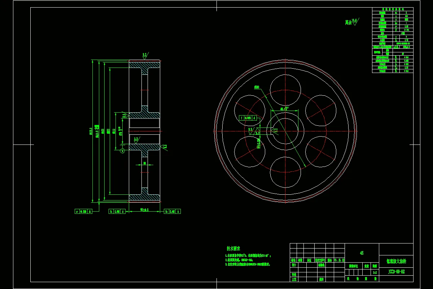Click the circular datum A marker in the section view
The height and width of the screenshot is (289, 433).
(122, 150)
